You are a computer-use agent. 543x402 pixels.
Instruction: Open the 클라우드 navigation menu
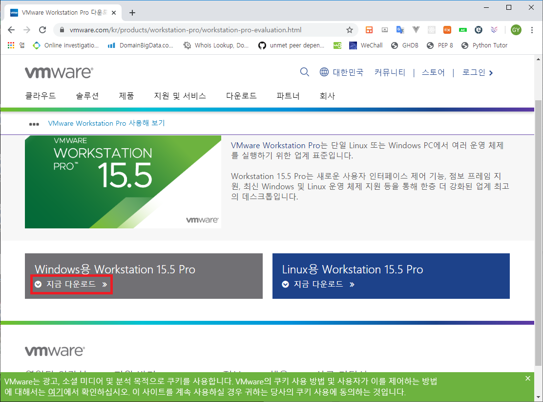pos(41,96)
